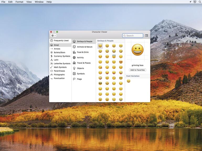The height and width of the screenshot is (151, 202).
Task: Select the Bullets/Stars category
Action: coord(60,52)
